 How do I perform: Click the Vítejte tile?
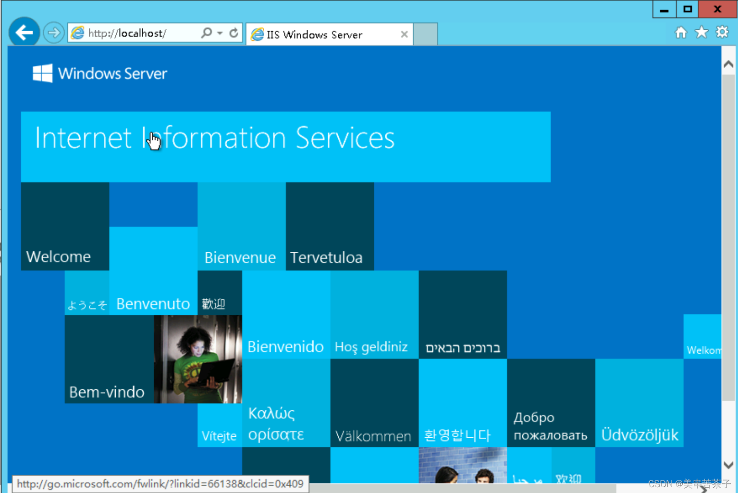pyautogui.click(x=220, y=425)
